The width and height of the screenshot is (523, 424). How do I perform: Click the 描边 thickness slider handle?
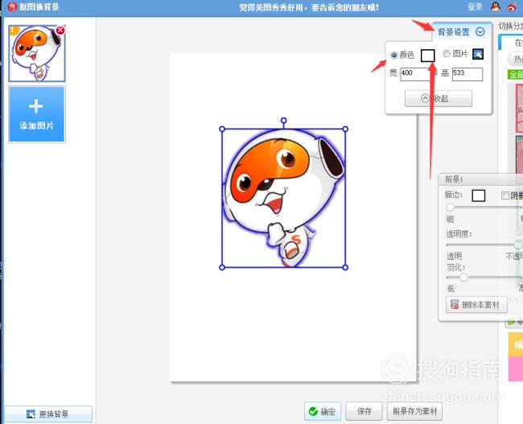[451, 207]
